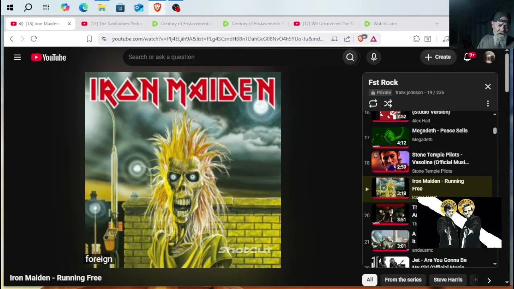Open Outlook from the taskbar
This screenshot has height=289, width=514.
(x=139, y=7)
